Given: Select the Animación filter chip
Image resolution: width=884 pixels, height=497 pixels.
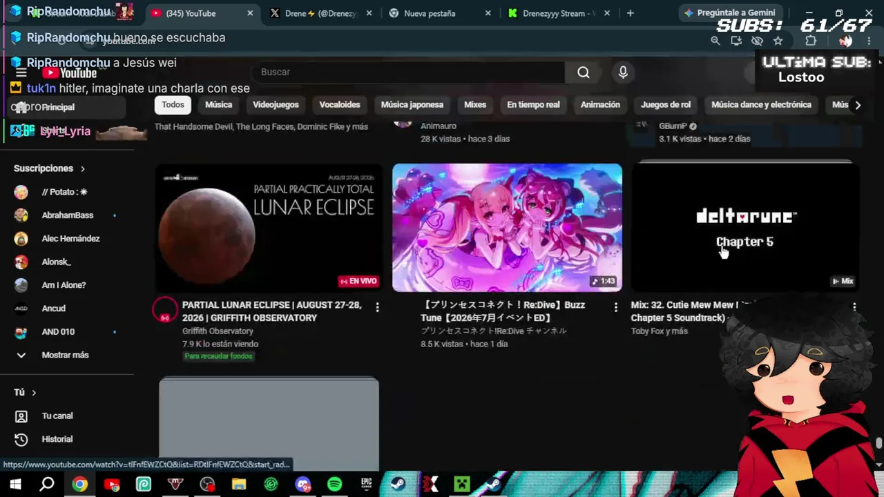Looking at the screenshot, I should 600,105.
